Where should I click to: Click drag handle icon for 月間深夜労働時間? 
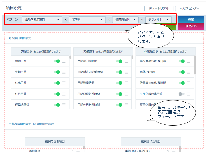126,94
